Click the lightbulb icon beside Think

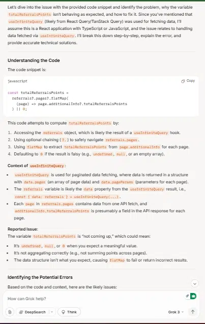[x=64, y=312]
